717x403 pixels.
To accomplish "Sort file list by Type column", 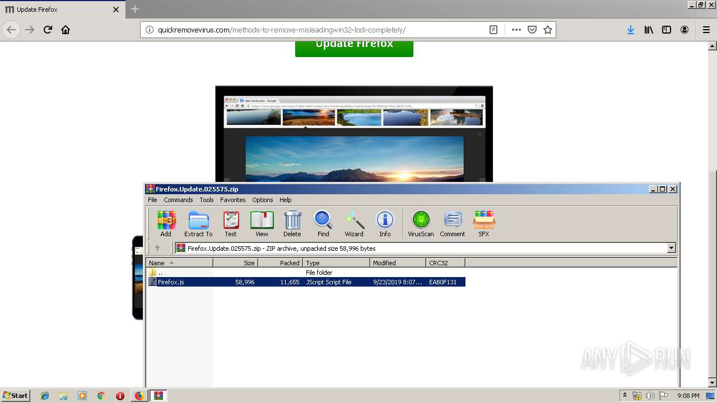I will pos(337,263).
